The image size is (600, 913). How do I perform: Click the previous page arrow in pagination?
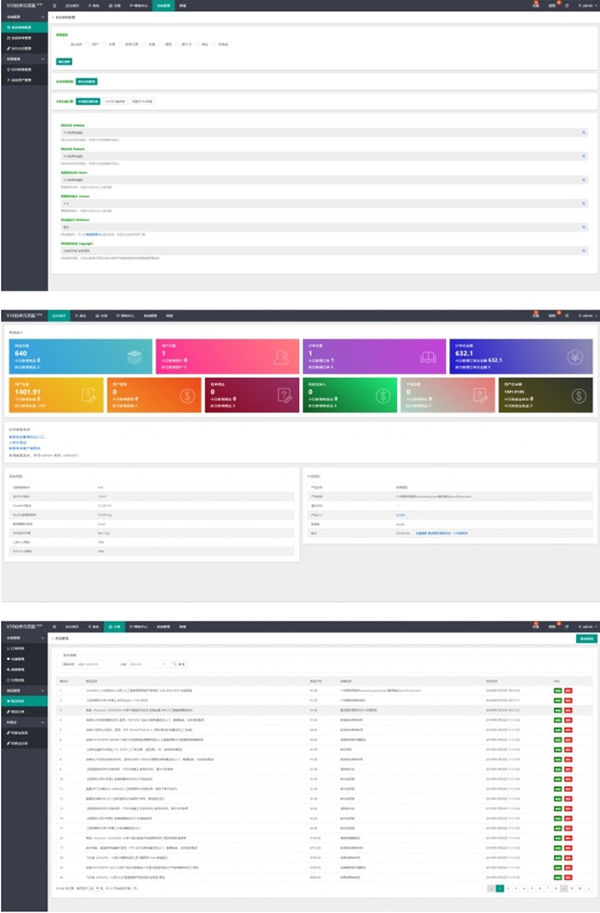pyautogui.click(x=490, y=888)
